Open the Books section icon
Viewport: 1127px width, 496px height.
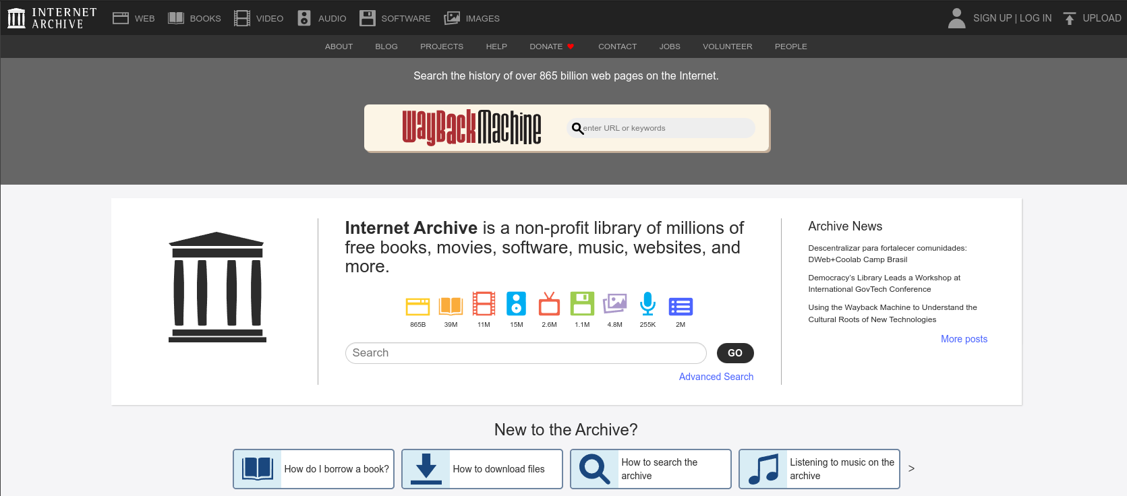click(176, 18)
